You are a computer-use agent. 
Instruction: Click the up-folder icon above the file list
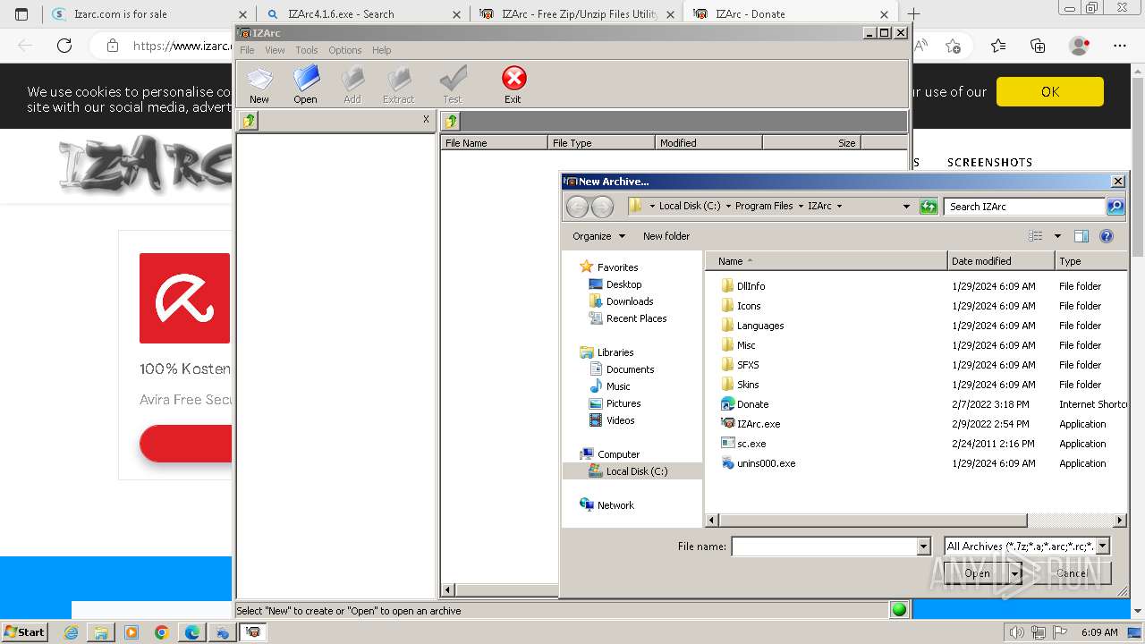click(x=451, y=121)
